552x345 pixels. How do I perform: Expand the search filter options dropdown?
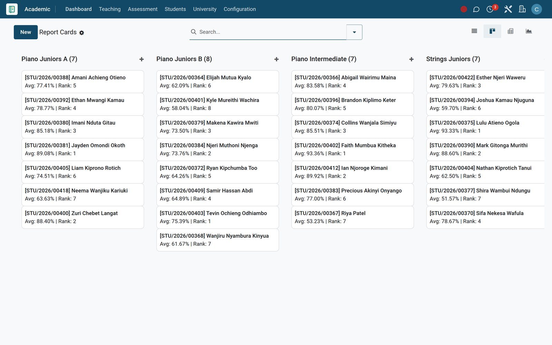coord(354,32)
